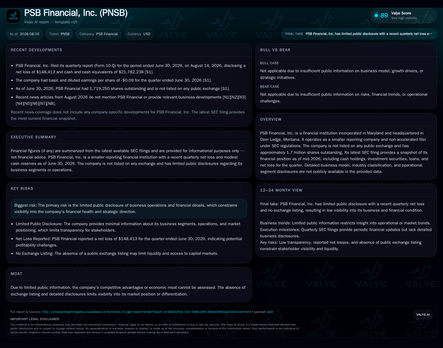
Task: Click the 'EXECUTIVE SUMMARY' section header
Action: (x=34, y=137)
